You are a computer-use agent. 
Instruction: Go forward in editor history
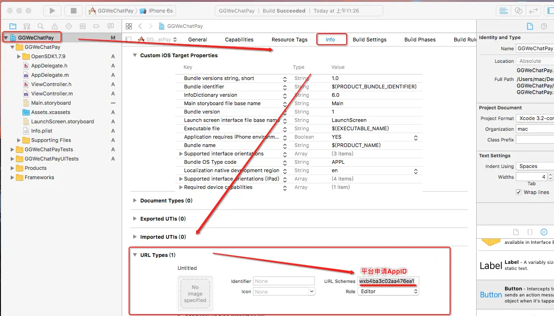150,26
